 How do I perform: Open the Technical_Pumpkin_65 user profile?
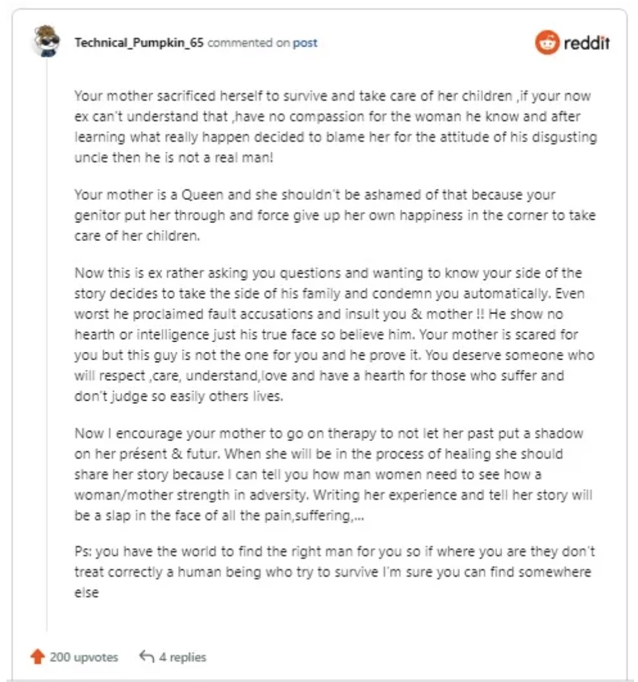(x=139, y=43)
